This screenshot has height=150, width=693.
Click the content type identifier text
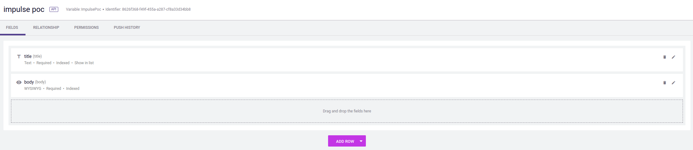pyautogui.click(x=148, y=9)
